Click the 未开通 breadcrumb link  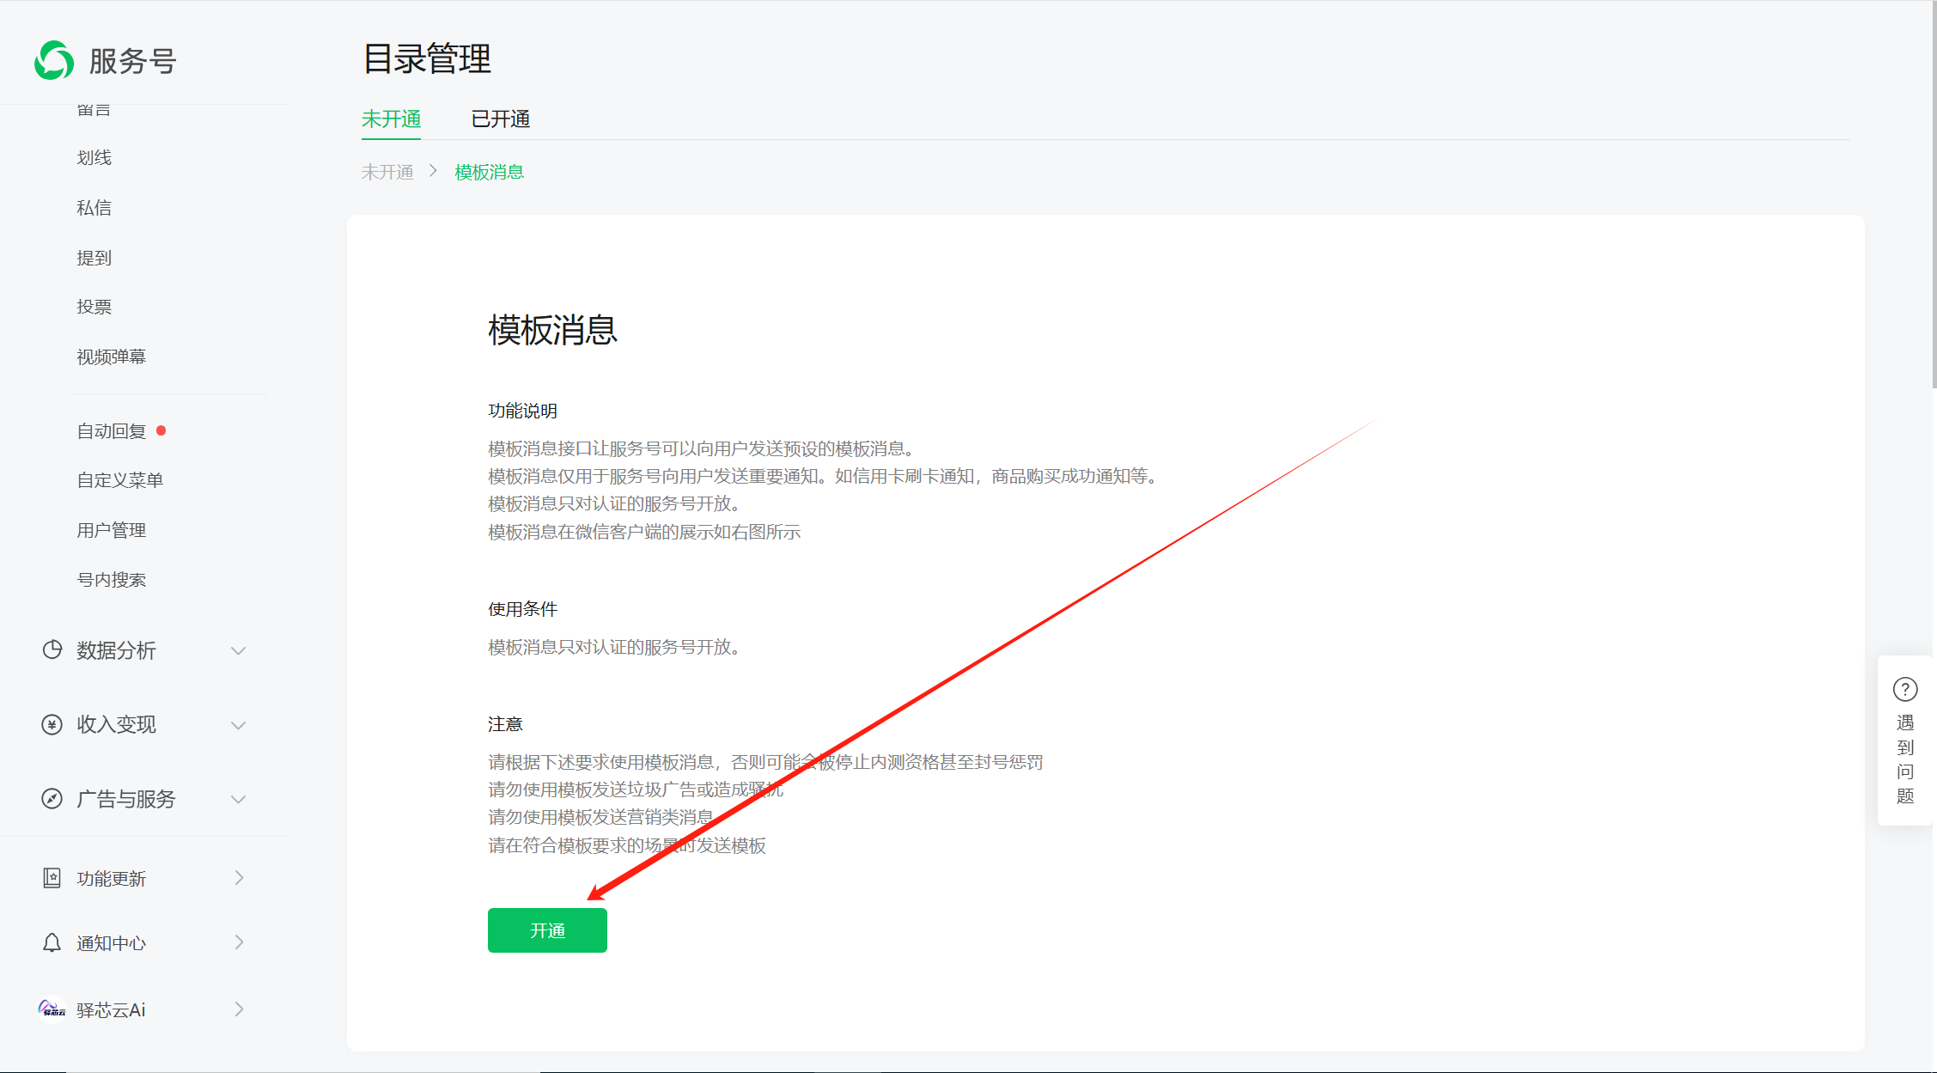click(x=387, y=172)
